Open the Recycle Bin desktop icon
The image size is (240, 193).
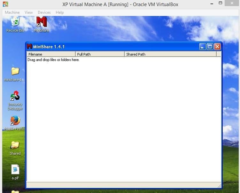pos(15,23)
